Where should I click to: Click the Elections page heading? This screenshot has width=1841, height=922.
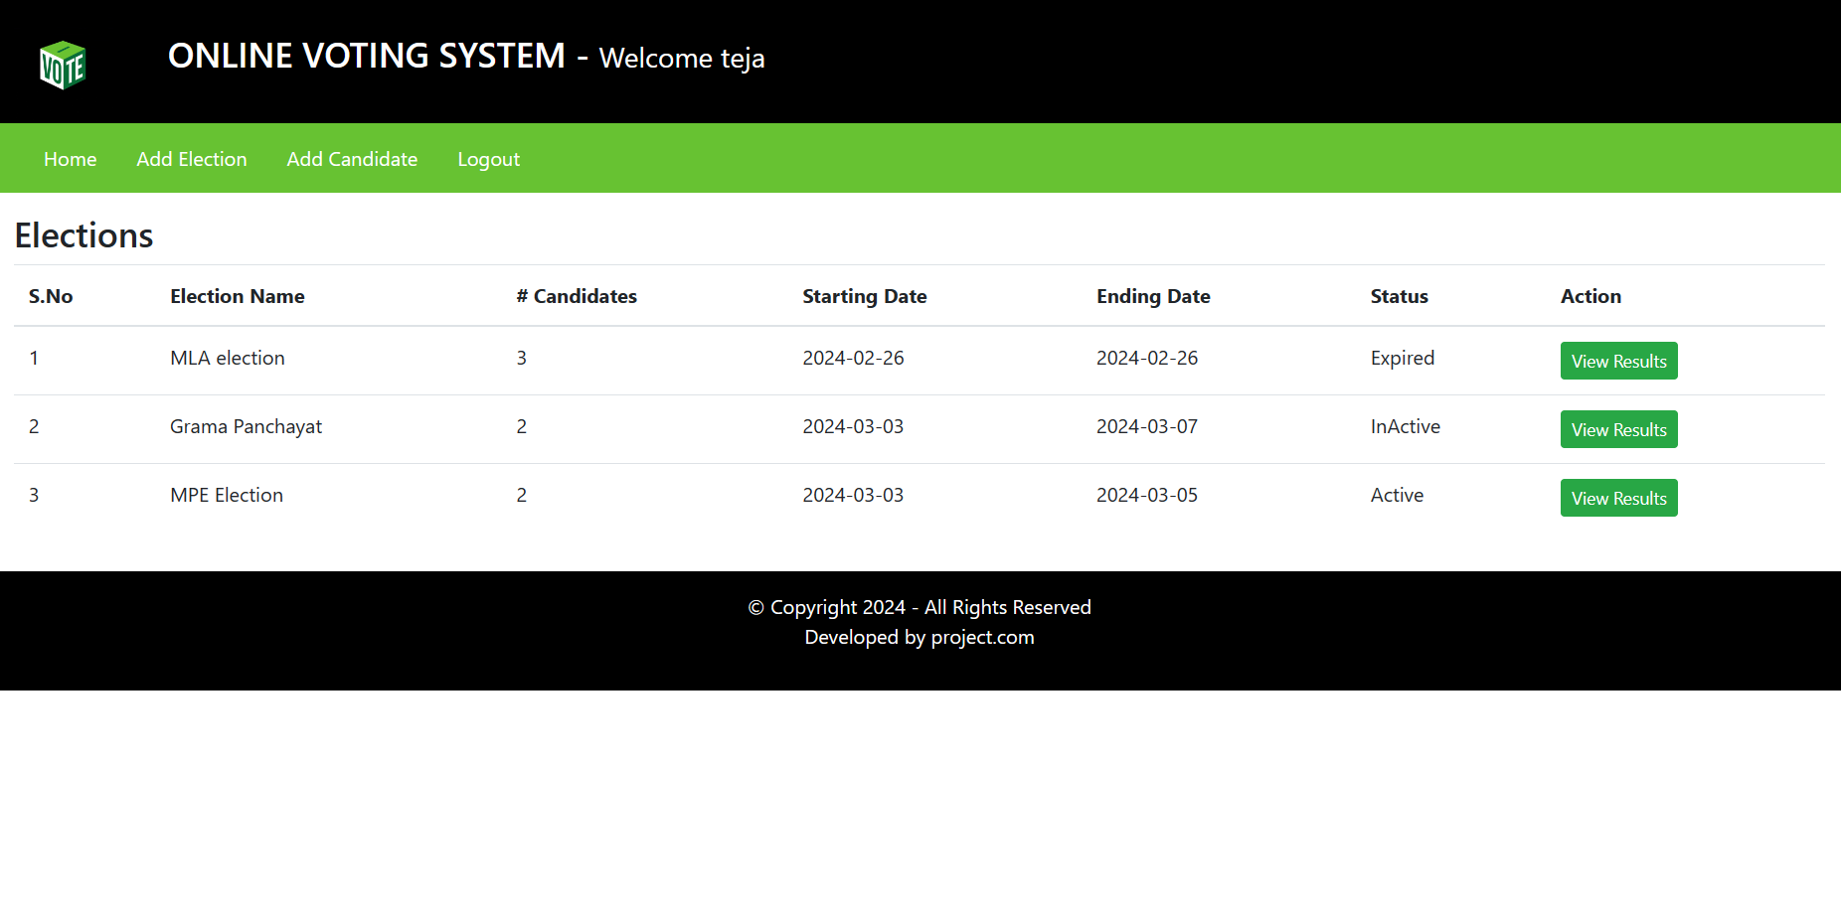[x=84, y=235]
